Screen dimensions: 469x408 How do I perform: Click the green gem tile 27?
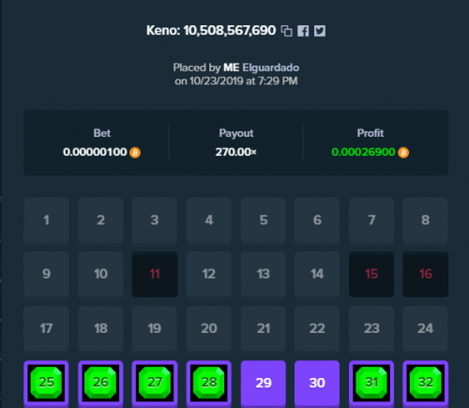[155, 383]
